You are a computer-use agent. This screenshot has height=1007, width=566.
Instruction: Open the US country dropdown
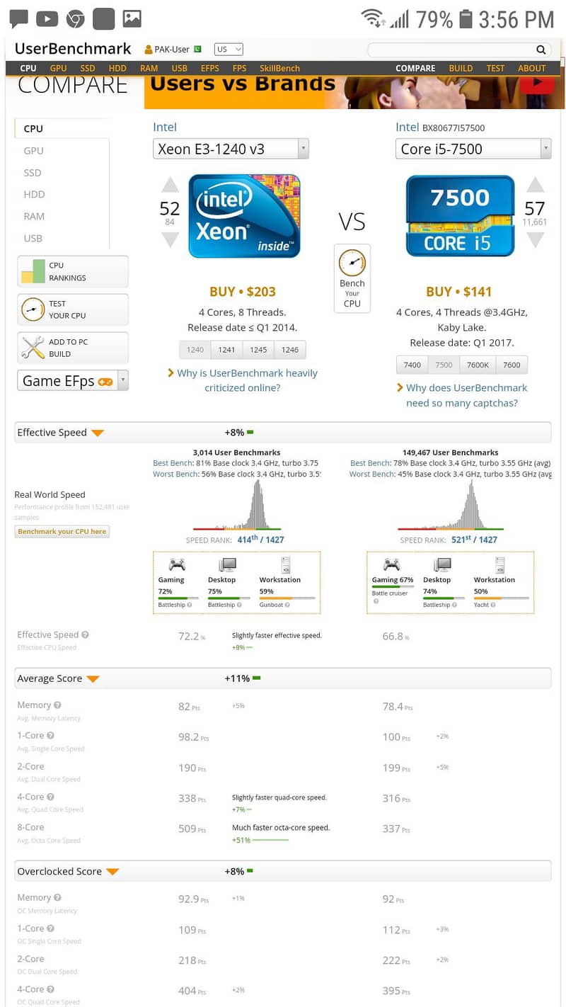pyautogui.click(x=229, y=50)
